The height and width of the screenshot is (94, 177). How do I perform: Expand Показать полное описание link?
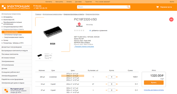[84, 47]
